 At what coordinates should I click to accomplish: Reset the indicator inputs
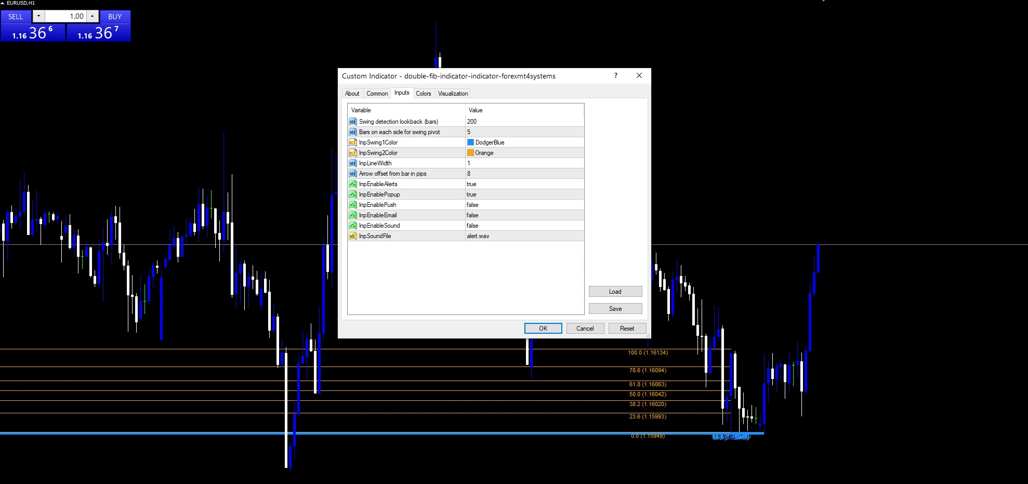pos(627,329)
